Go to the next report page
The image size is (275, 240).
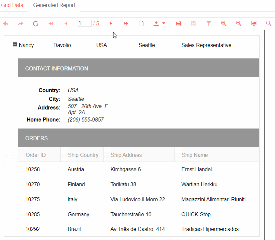click(111, 23)
